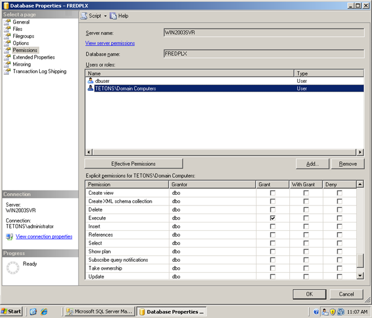Sort by Grantor column header
This screenshot has width=372, height=318.
pos(213,184)
